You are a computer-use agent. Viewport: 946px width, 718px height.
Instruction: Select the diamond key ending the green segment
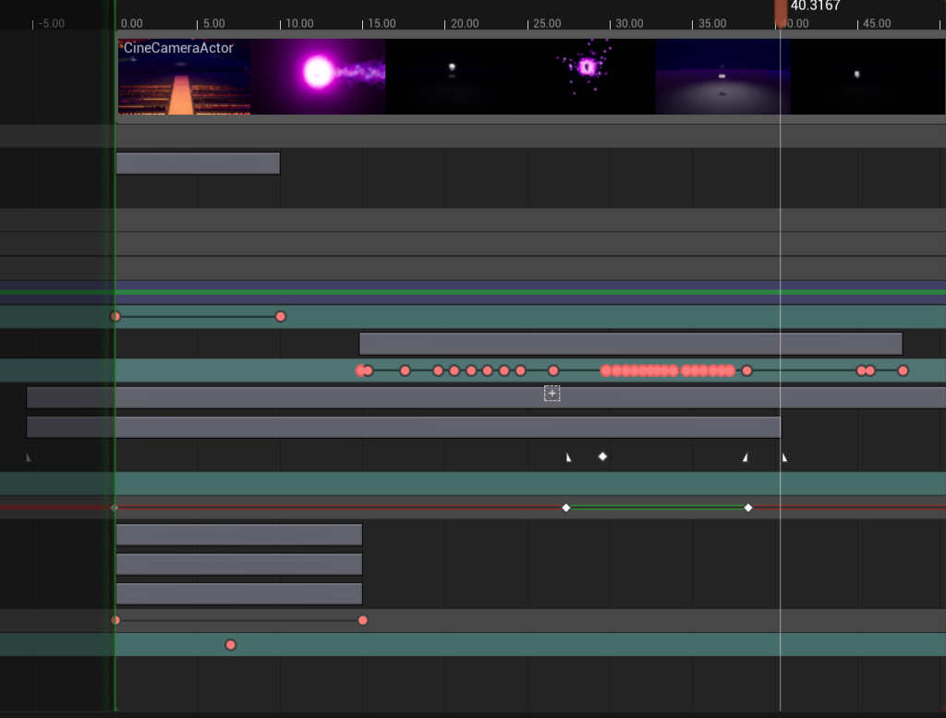[748, 507]
